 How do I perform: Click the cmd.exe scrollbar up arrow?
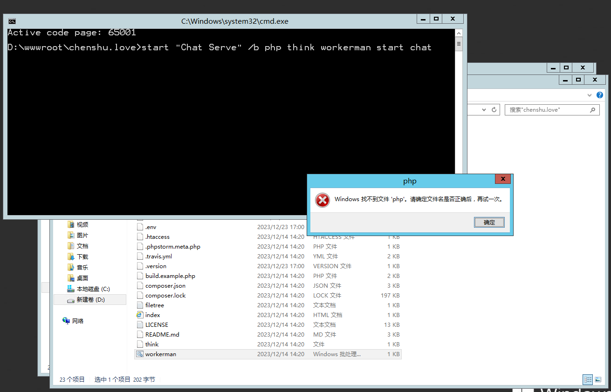(459, 34)
